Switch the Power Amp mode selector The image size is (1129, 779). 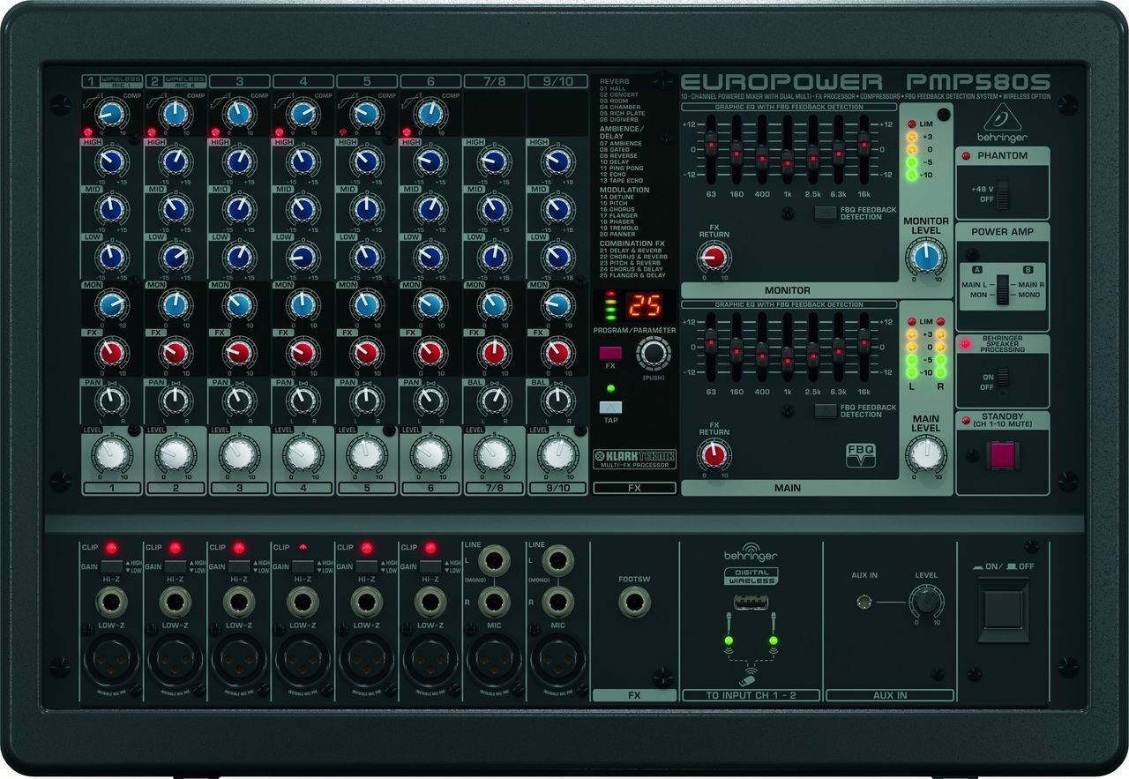pyautogui.click(x=1001, y=290)
